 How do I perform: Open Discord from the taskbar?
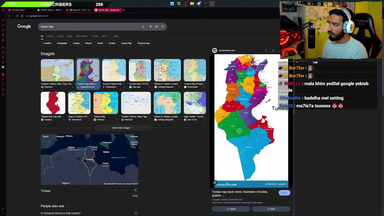[x=199, y=4]
